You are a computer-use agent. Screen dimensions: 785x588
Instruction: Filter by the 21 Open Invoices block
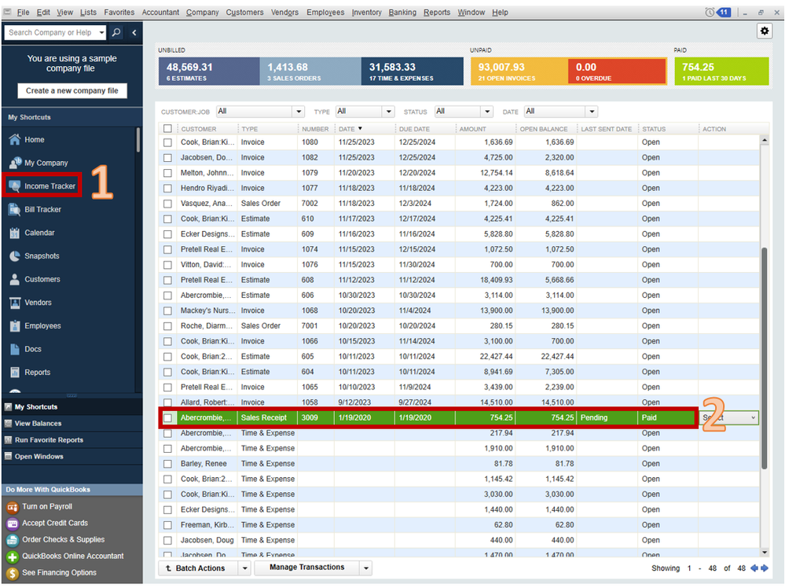[x=519, y=71]
